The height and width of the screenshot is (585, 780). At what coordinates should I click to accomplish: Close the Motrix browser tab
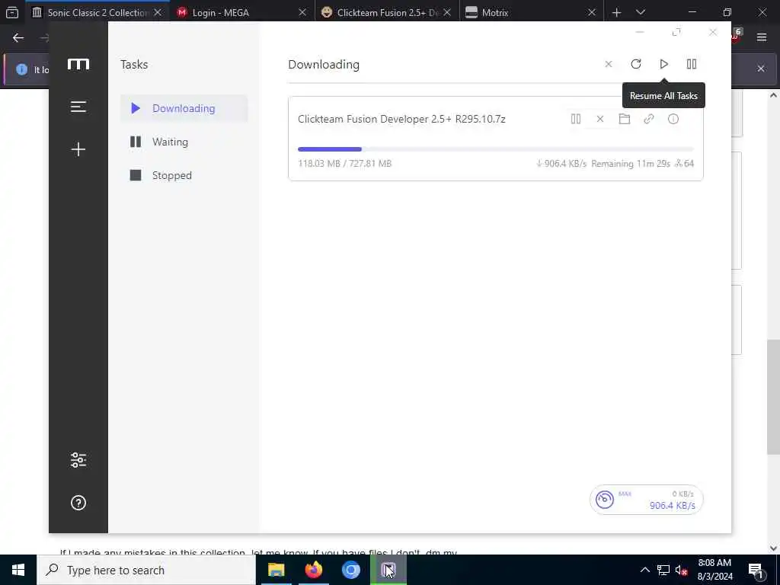point(591,12)
